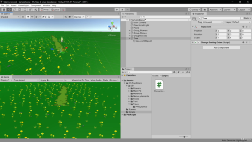
Task: Open the GameObject menu
Action: click(x=24, y=6)
